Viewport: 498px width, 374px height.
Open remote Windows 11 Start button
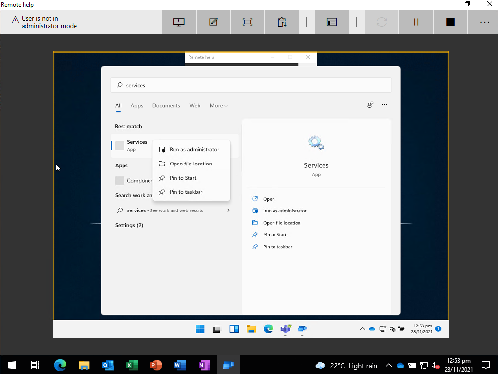(200, 329)
